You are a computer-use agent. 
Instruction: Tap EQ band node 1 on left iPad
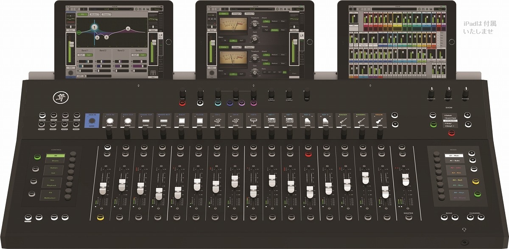tap(94, 27)
